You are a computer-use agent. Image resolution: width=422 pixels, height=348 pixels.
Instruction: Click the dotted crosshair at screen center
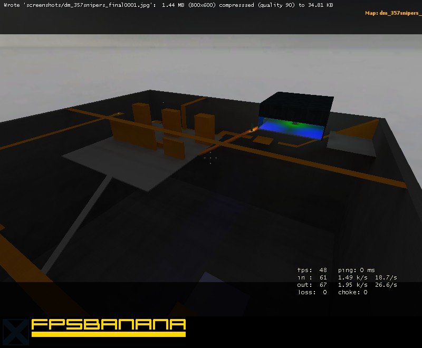coord(210,158)
